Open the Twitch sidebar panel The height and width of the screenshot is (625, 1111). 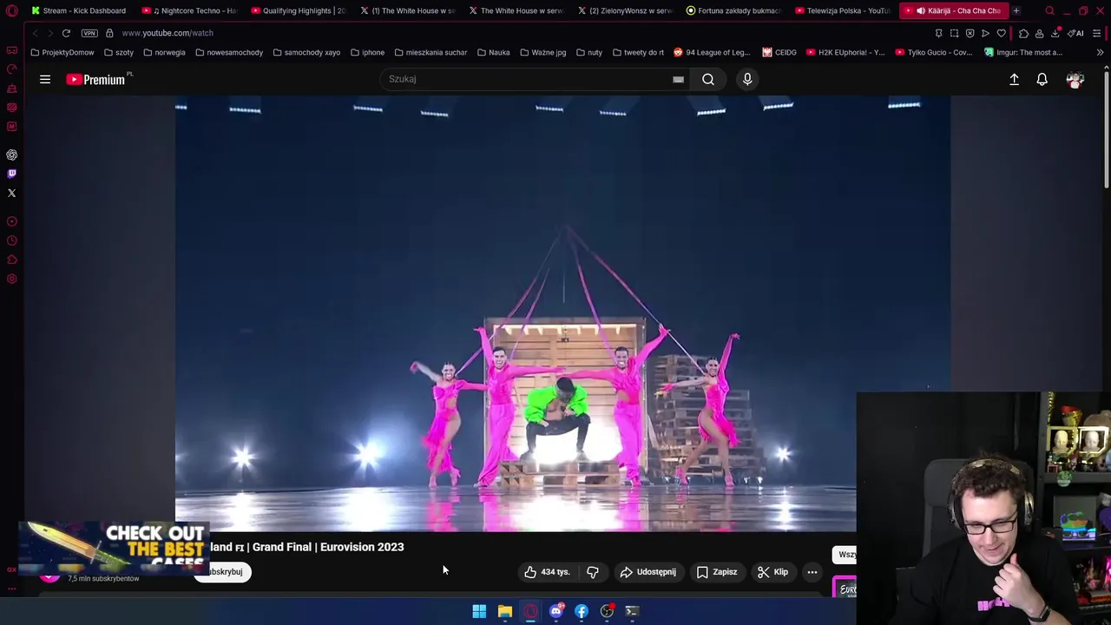coord(11,174)
